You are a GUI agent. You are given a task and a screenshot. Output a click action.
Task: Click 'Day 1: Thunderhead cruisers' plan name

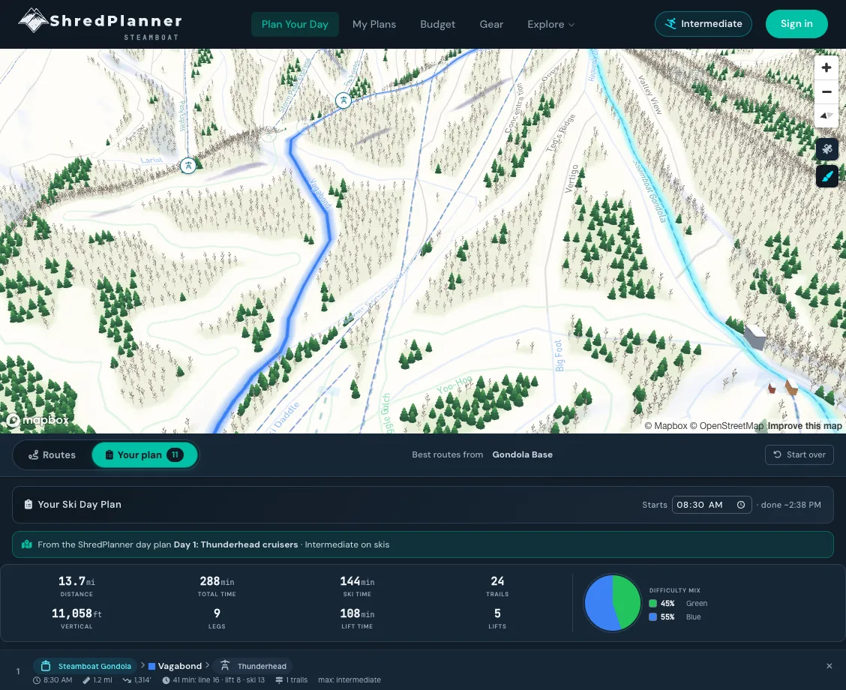tap(235, 545)
